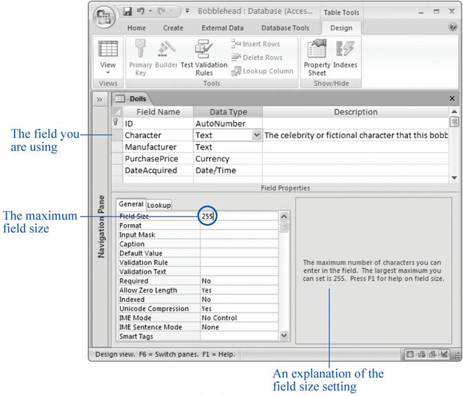The image size is (463, 396).
Task: Click the Help question mark icon
Action: tap(453, 27)
